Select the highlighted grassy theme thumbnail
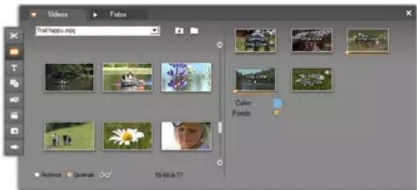 point(368,40)
